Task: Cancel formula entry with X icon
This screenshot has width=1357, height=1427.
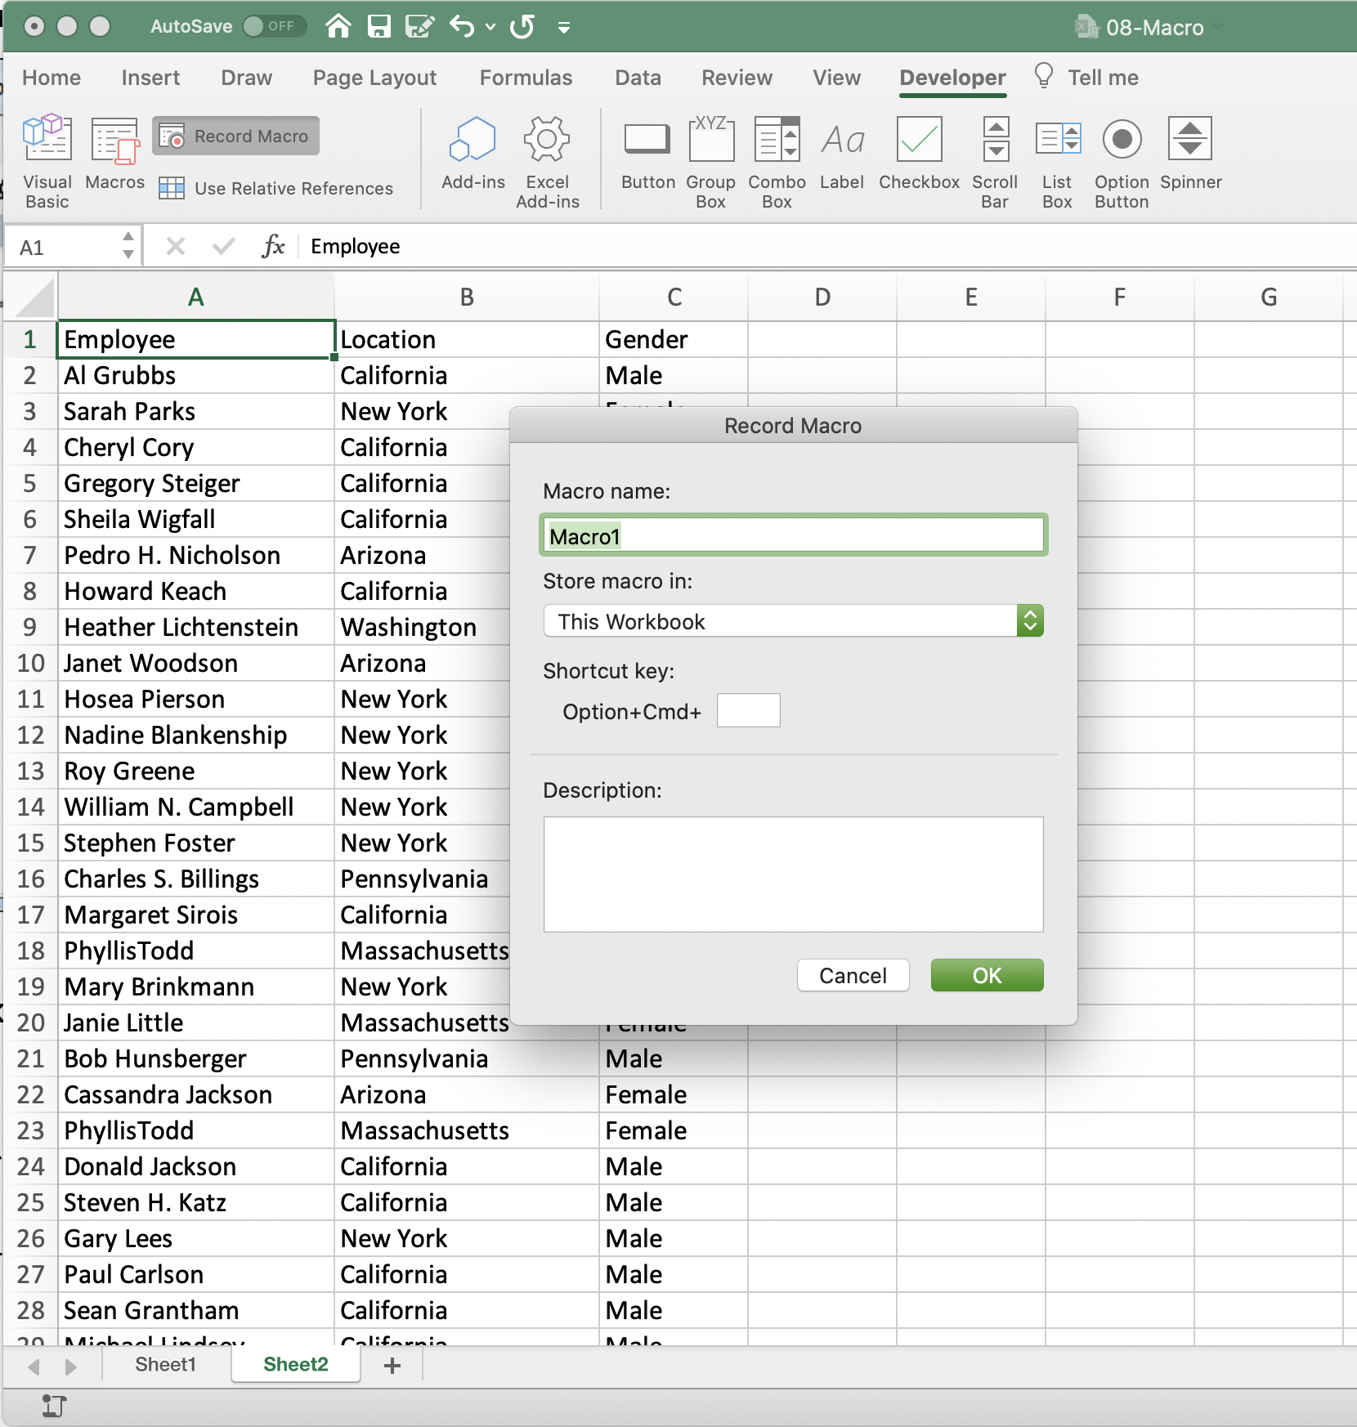Action: coord(175,246)
